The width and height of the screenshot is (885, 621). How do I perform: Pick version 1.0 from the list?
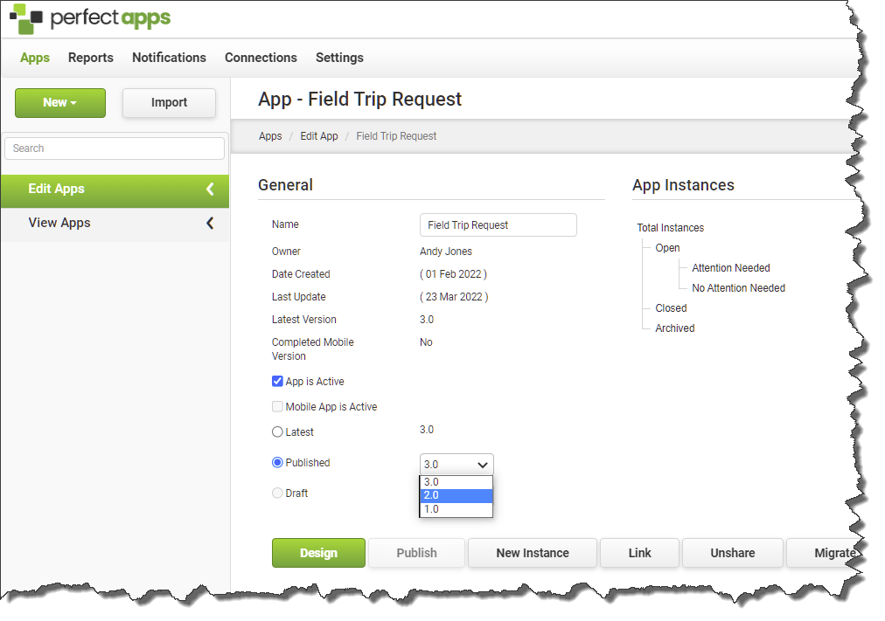(x=456, y=509)
